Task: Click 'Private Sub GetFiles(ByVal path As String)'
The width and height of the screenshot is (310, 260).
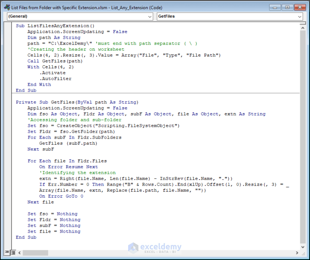Action: [x=77, y=102]
